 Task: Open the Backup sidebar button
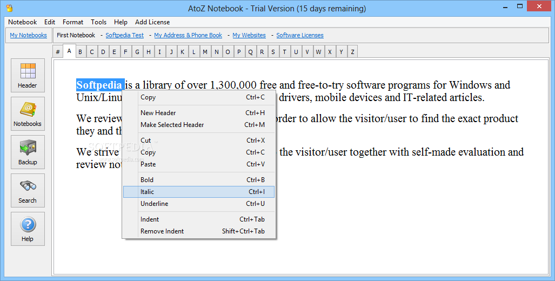(28, 152)
